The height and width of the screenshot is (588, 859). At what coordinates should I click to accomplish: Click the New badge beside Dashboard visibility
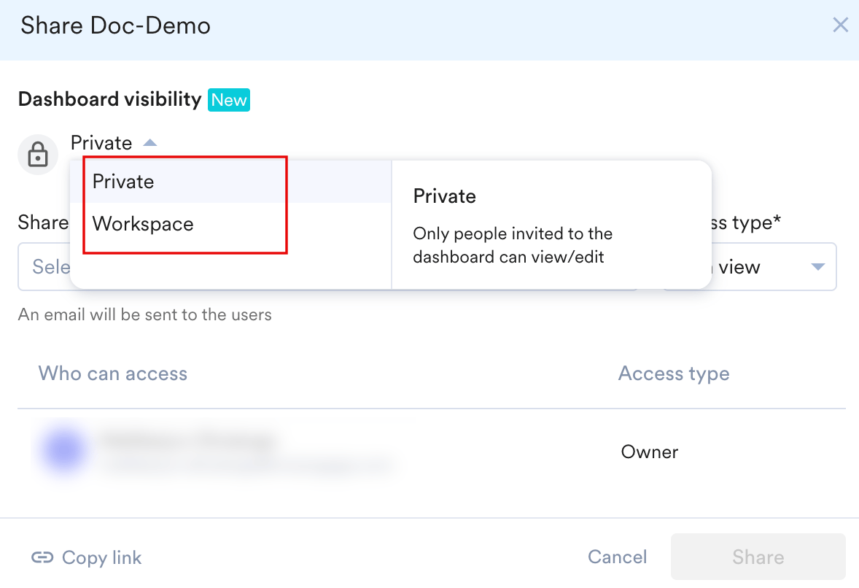pyautogui.click(x=229, y=100)
